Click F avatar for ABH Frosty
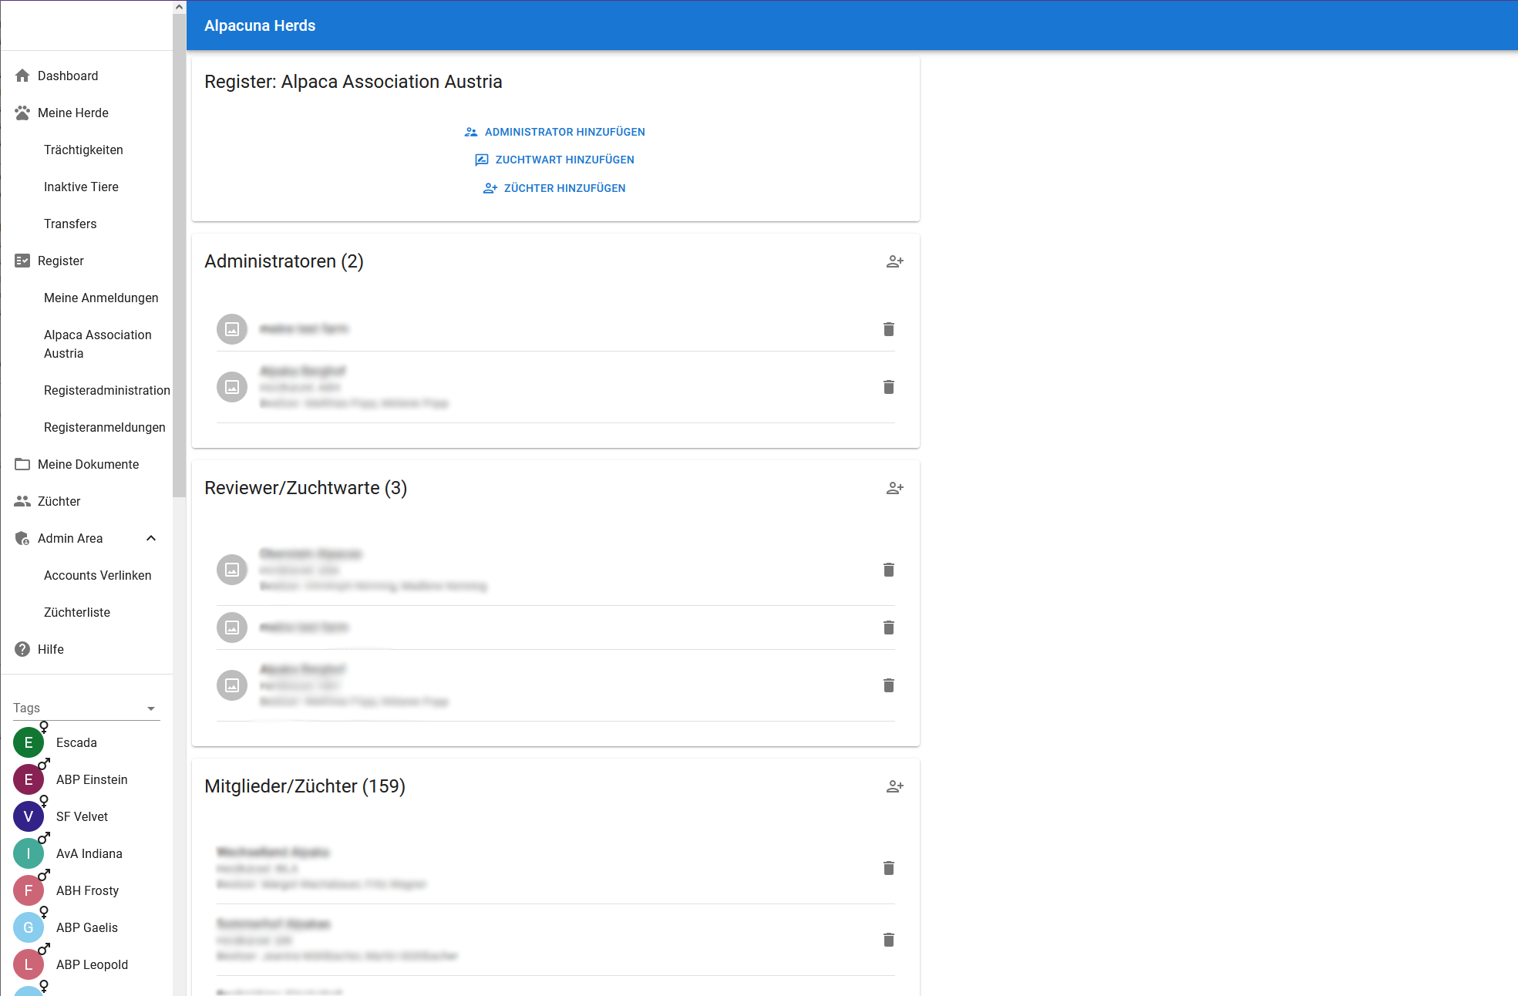This screenshot has width=1518, height=996. tap(29, 890)
